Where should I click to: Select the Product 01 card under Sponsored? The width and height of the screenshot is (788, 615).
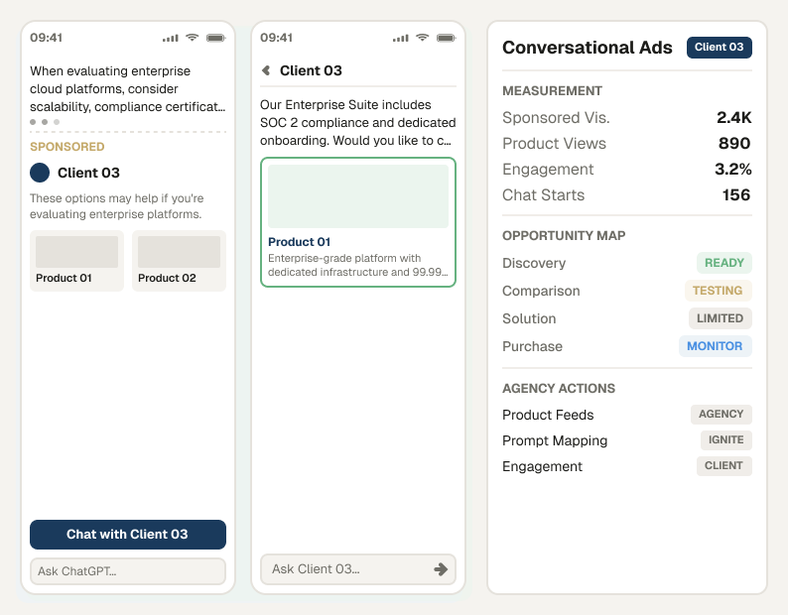pos(76,261)
